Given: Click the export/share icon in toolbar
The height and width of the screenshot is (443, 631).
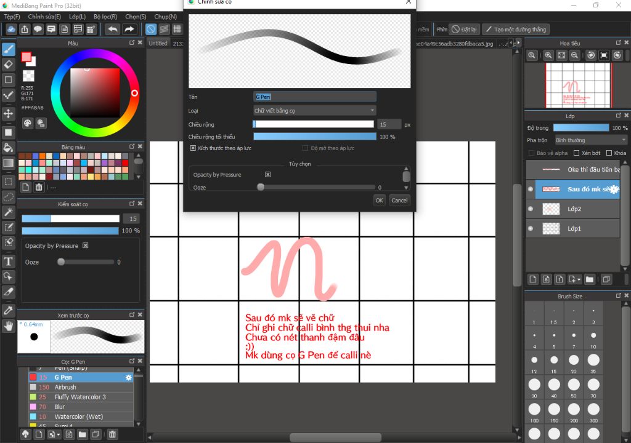Looking at the screenshot, I should click(x=25, y=30).
